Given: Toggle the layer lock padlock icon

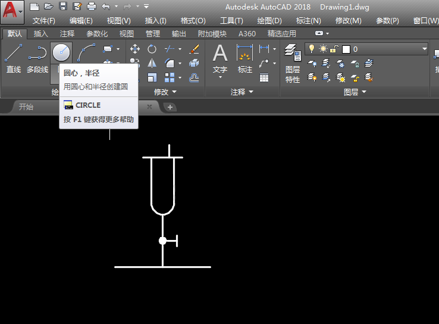Looking at the screenshot, I should [x=334, y=49].
